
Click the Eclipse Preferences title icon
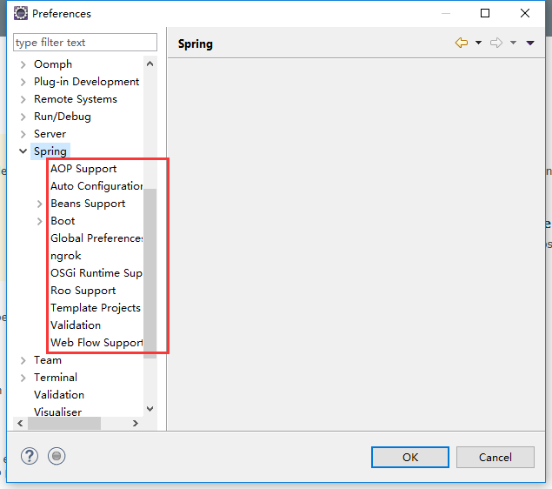point(20,13)
